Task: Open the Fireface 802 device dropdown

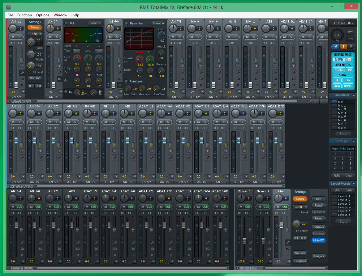Action: click(x=343, y=23)
